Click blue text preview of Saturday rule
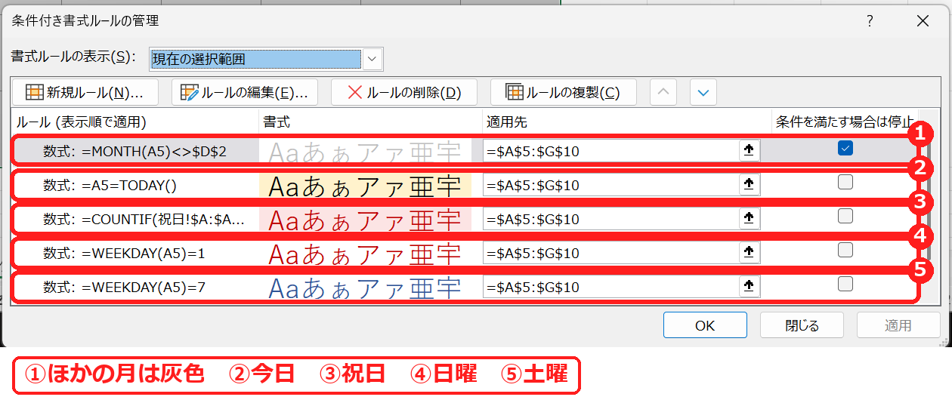This screenshot has width=952, height=400. click(x=365, y=287)
